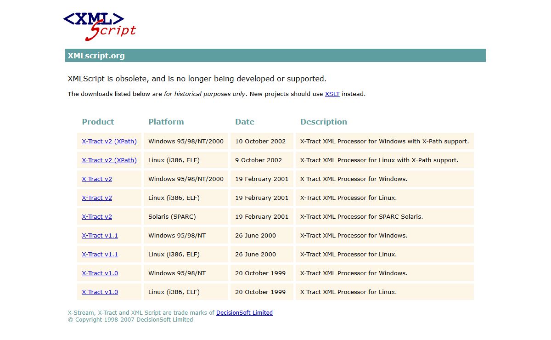
Task: Select '19 February 2001' in the Solaris row
Action: (262, 216)
